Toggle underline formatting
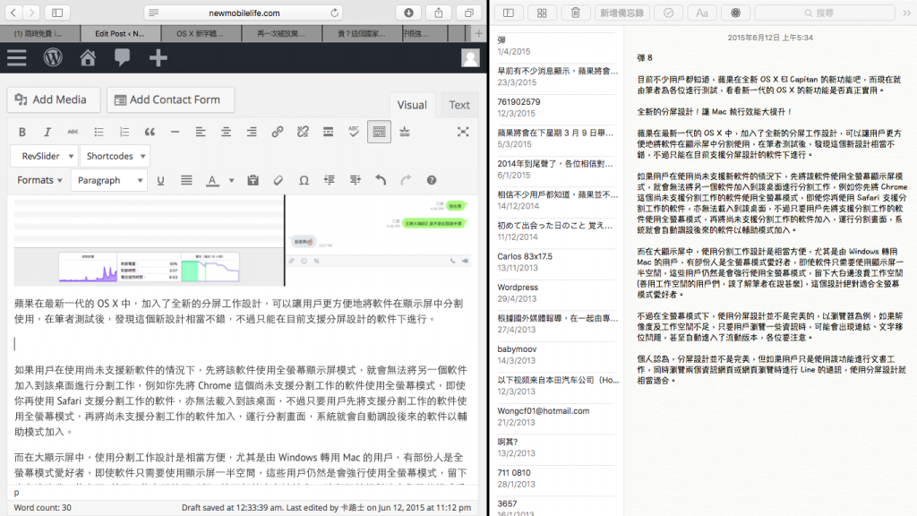Screen dimensions: 917x516 click(x=160, y=179)
